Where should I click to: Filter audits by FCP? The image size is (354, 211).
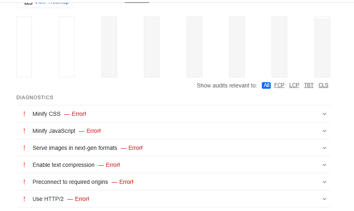pos(279,85)
